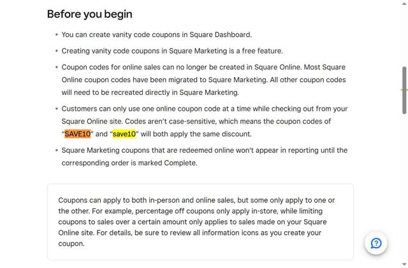Click the orange find marker on the scrollbar
408x268 pixels.
coord(404,90)
